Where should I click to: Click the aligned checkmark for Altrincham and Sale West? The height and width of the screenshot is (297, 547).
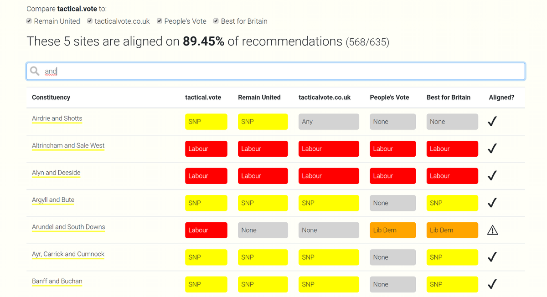pos(492,148)
